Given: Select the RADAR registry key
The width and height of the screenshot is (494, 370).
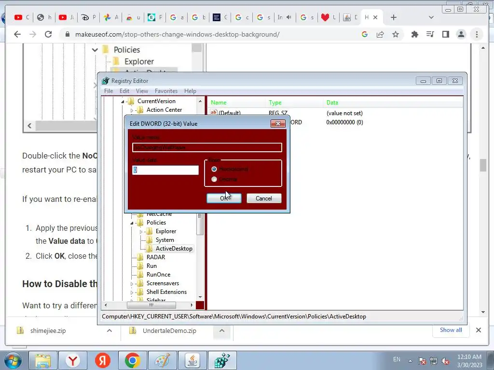Looking at the screenshot, I should coord(156,257).
